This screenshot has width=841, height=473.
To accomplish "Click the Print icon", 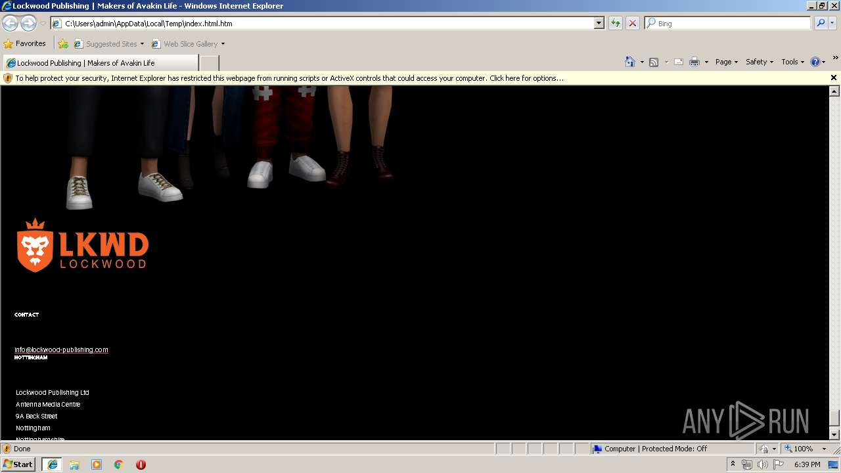I will coord(694,62).
